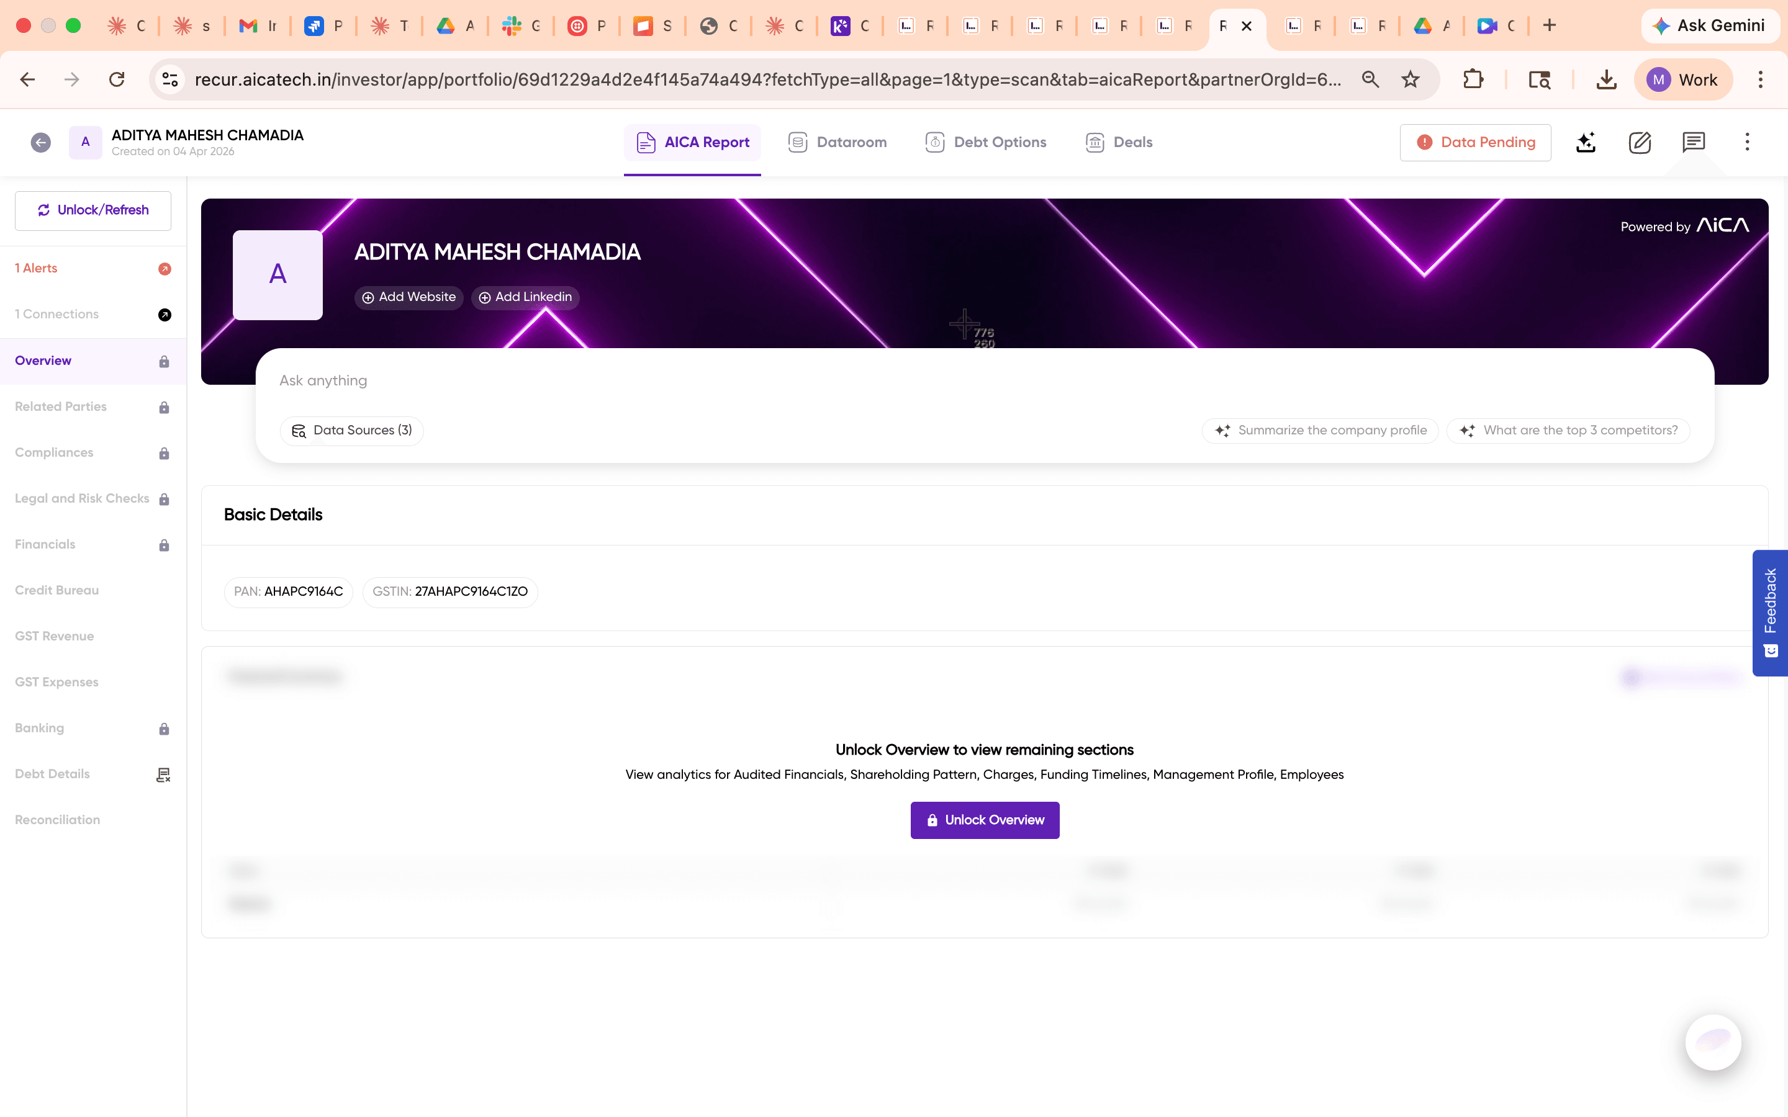
Task: Expand the Data Sources (3) selector
Action: coord(351,431)
